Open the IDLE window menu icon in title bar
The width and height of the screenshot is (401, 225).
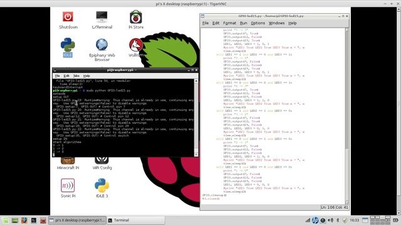[202, 16]
